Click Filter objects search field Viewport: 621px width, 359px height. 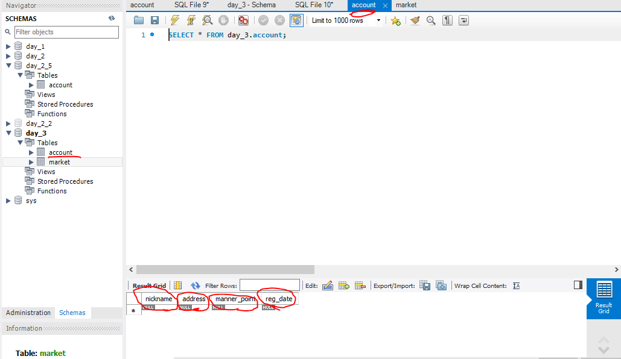(66, 32)
